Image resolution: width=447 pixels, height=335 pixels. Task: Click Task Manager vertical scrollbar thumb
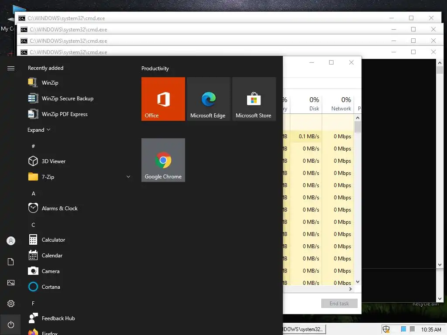pyautogui.click(x=358, y=127)
